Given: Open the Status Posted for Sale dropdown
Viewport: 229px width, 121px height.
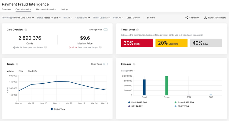Looking at the screenshot, I should tap(49, 18).
